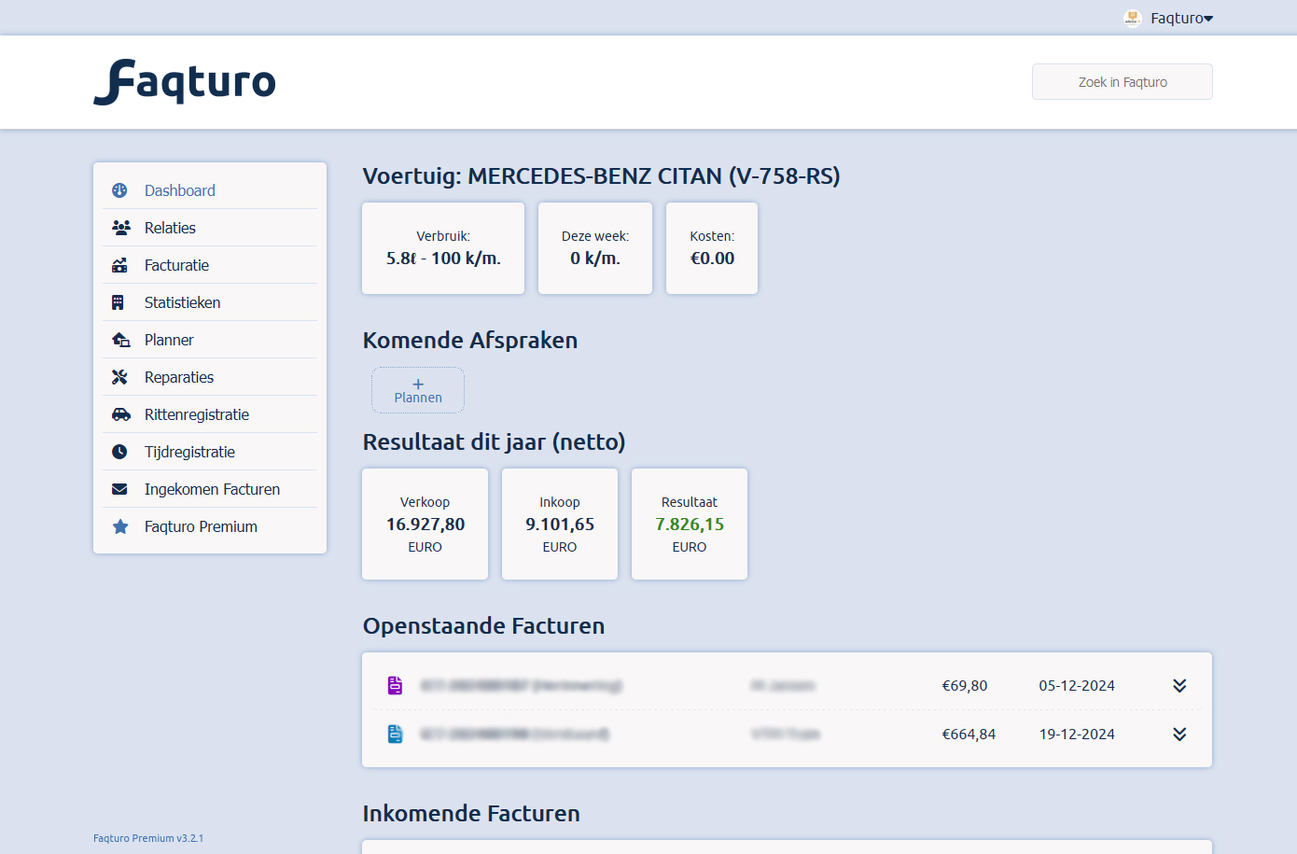Click the Planner house icon
This screenshot has width=1297, height=854.
pyautogui.click(x=120, y=340)
